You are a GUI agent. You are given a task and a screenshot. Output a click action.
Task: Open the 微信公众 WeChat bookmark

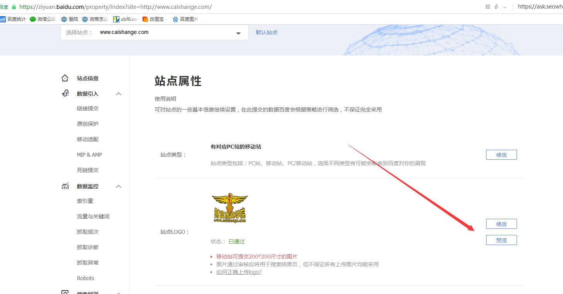pyautogui.click(x=44, y=19)
